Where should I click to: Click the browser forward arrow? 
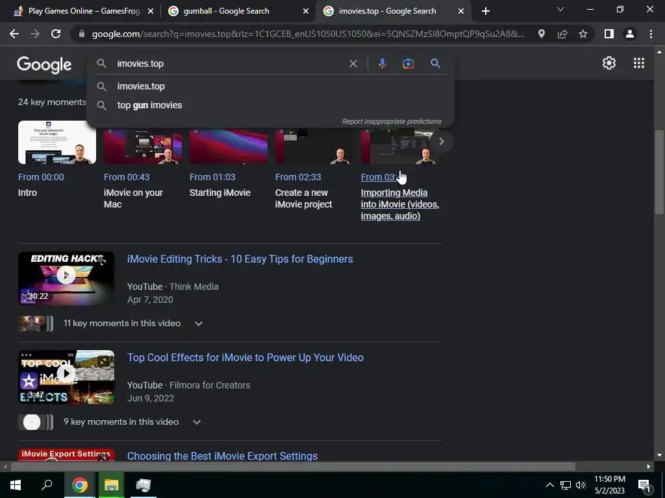click(x=35, y=34)
